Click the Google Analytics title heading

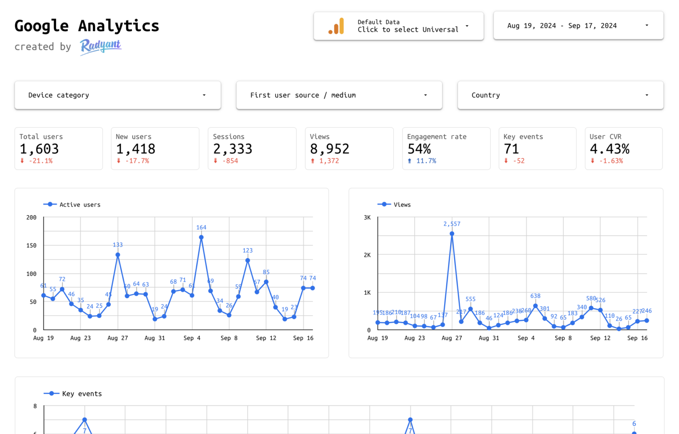[87, 26]
